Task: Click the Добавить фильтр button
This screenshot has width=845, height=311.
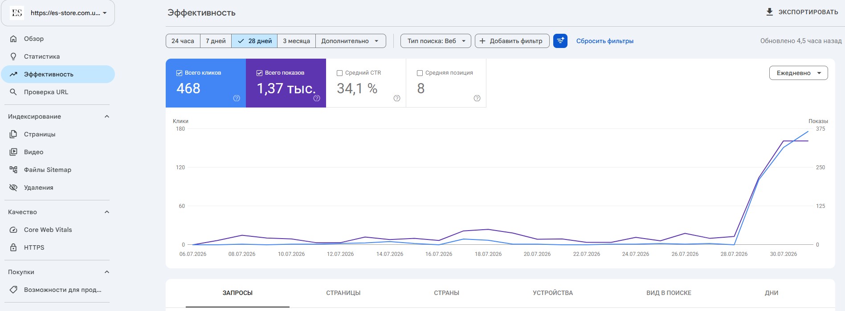Action: tap(512, 41)
